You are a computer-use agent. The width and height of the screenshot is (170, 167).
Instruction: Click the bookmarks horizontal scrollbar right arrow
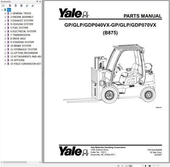pyautogui.click(x=40, y=162)
